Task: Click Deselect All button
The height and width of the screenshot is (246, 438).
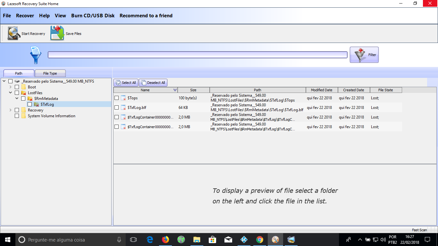Action: click(x=153, y=83)
